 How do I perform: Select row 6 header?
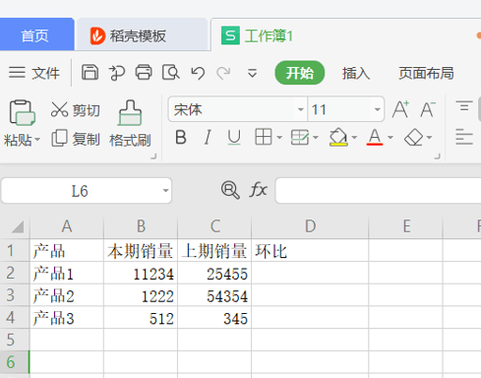coord(15,362)
